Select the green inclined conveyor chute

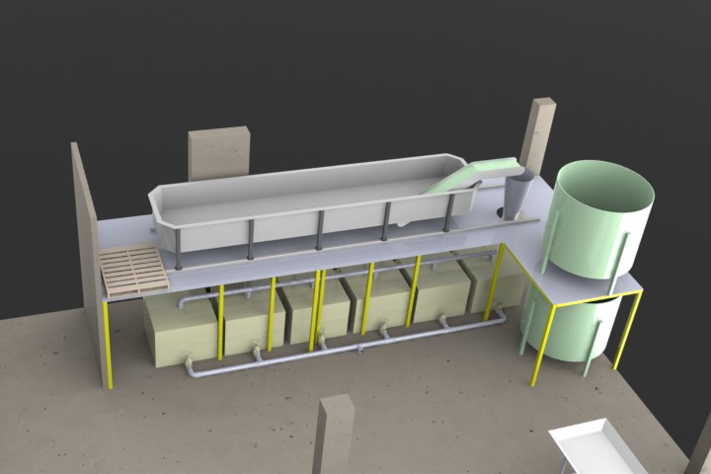[x=474, y=175]
